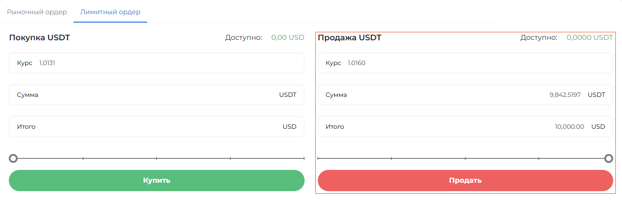Focus the sell Курс field with 1.0160
The height and width of the screenshot is (200, 622).
tap(465, 63)
